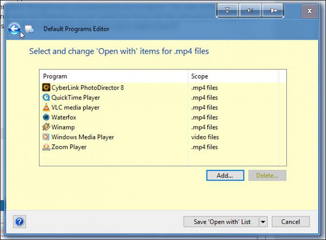Click the speaker volume button in title bar

pyautogui.click(x=250, y=10)
